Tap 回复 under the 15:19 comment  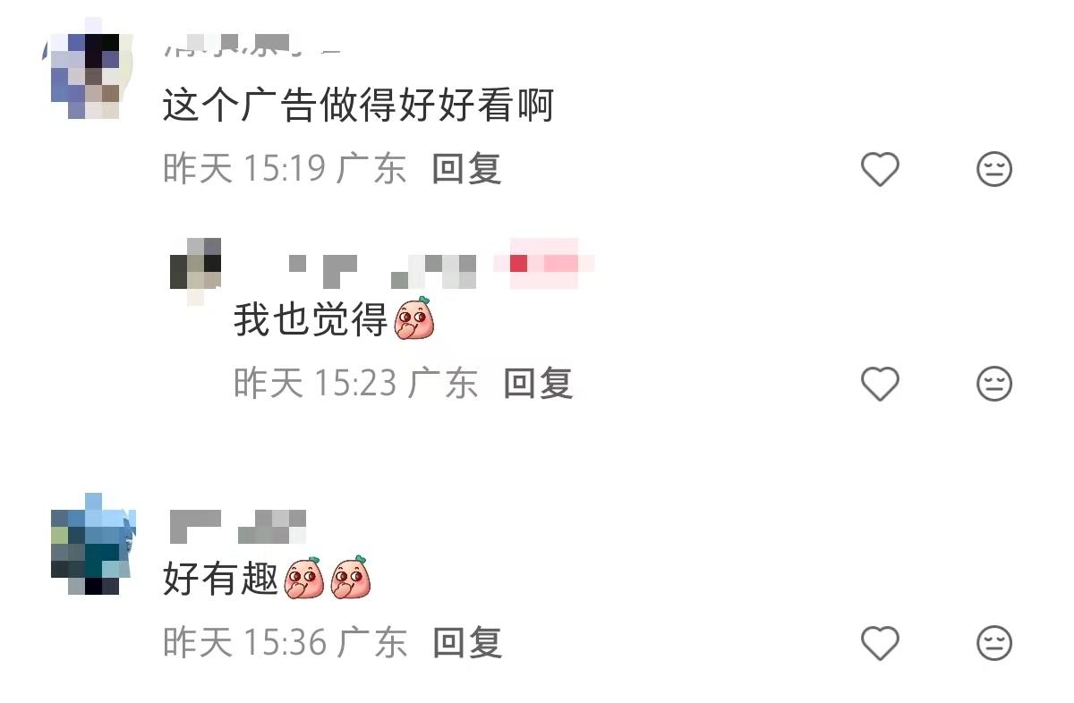[466, 168]
